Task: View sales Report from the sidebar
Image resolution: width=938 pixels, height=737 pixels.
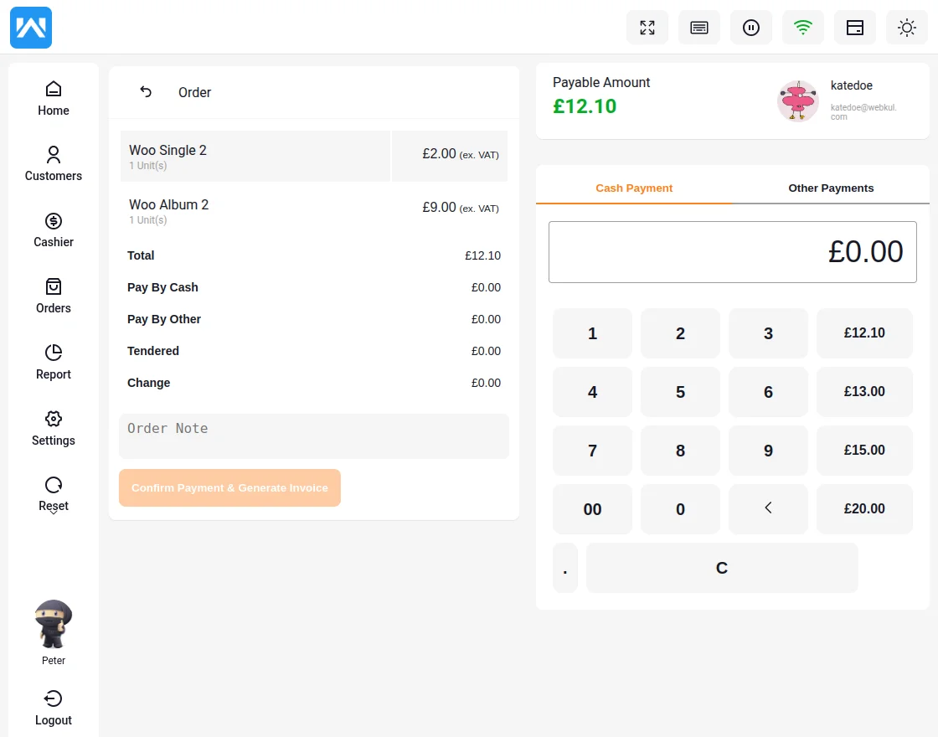Action: (x=53, y=362)
